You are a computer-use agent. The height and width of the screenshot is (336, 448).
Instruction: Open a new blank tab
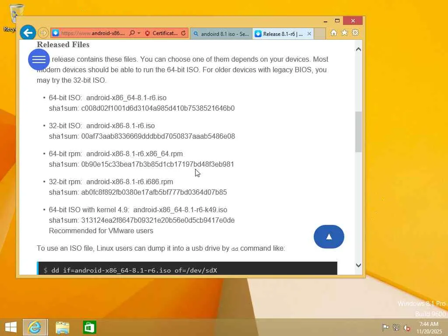(x=320, y=34)
